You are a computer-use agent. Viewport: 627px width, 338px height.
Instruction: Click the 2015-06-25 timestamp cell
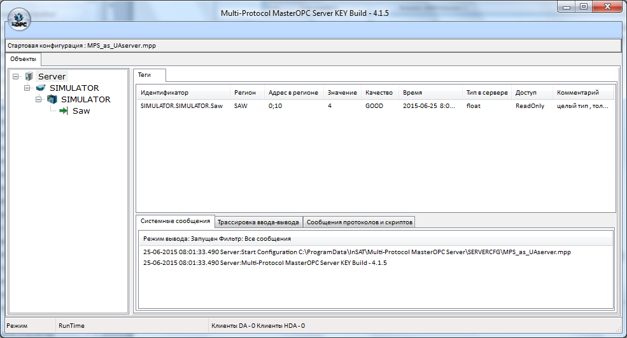pyautogui.click(x=428, y=105)
